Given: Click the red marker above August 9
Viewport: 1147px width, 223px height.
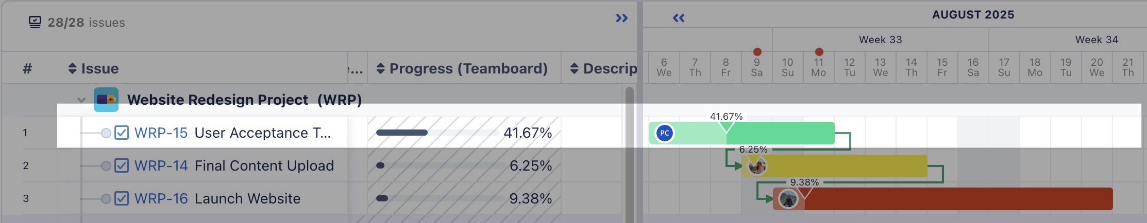Looking at the screenshot, I should point(757,52).
